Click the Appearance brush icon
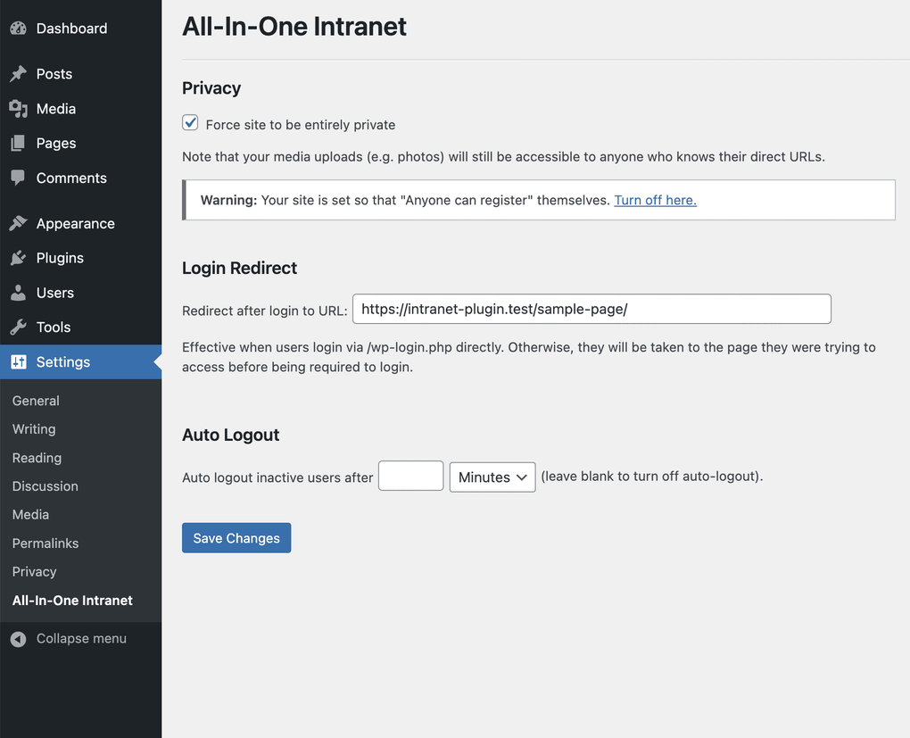 pos(18,222)
